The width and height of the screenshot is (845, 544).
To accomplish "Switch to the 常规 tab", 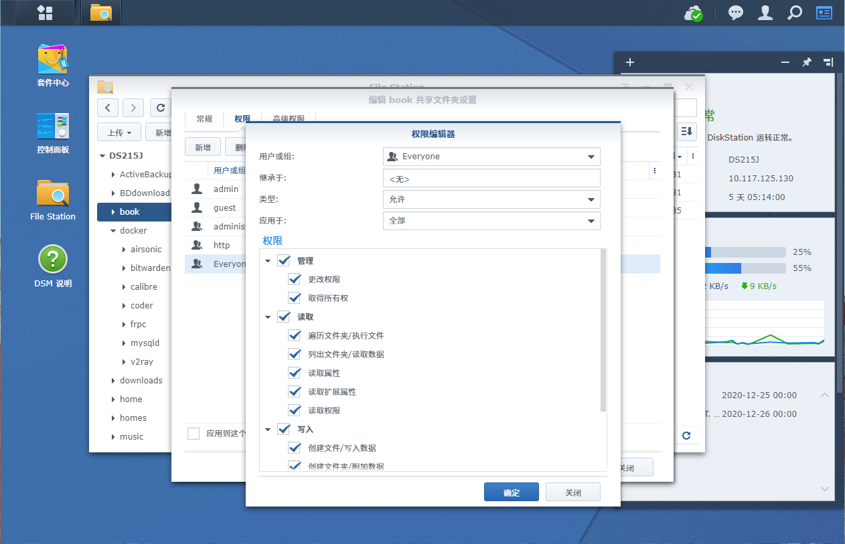I will click(x=204, y=119).
